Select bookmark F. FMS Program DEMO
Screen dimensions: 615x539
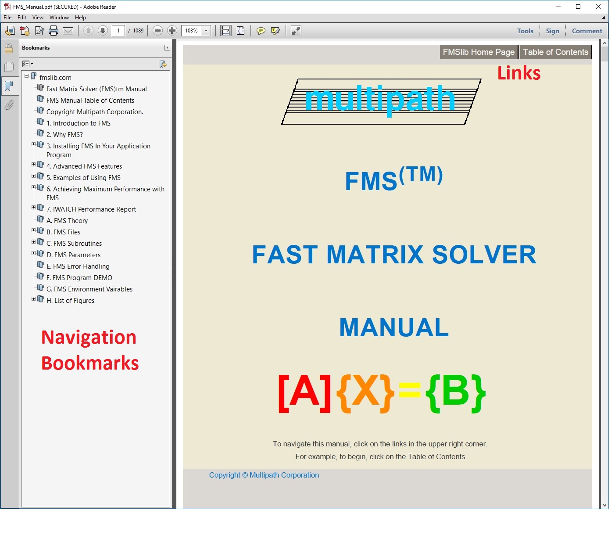[x=79, y=278]
